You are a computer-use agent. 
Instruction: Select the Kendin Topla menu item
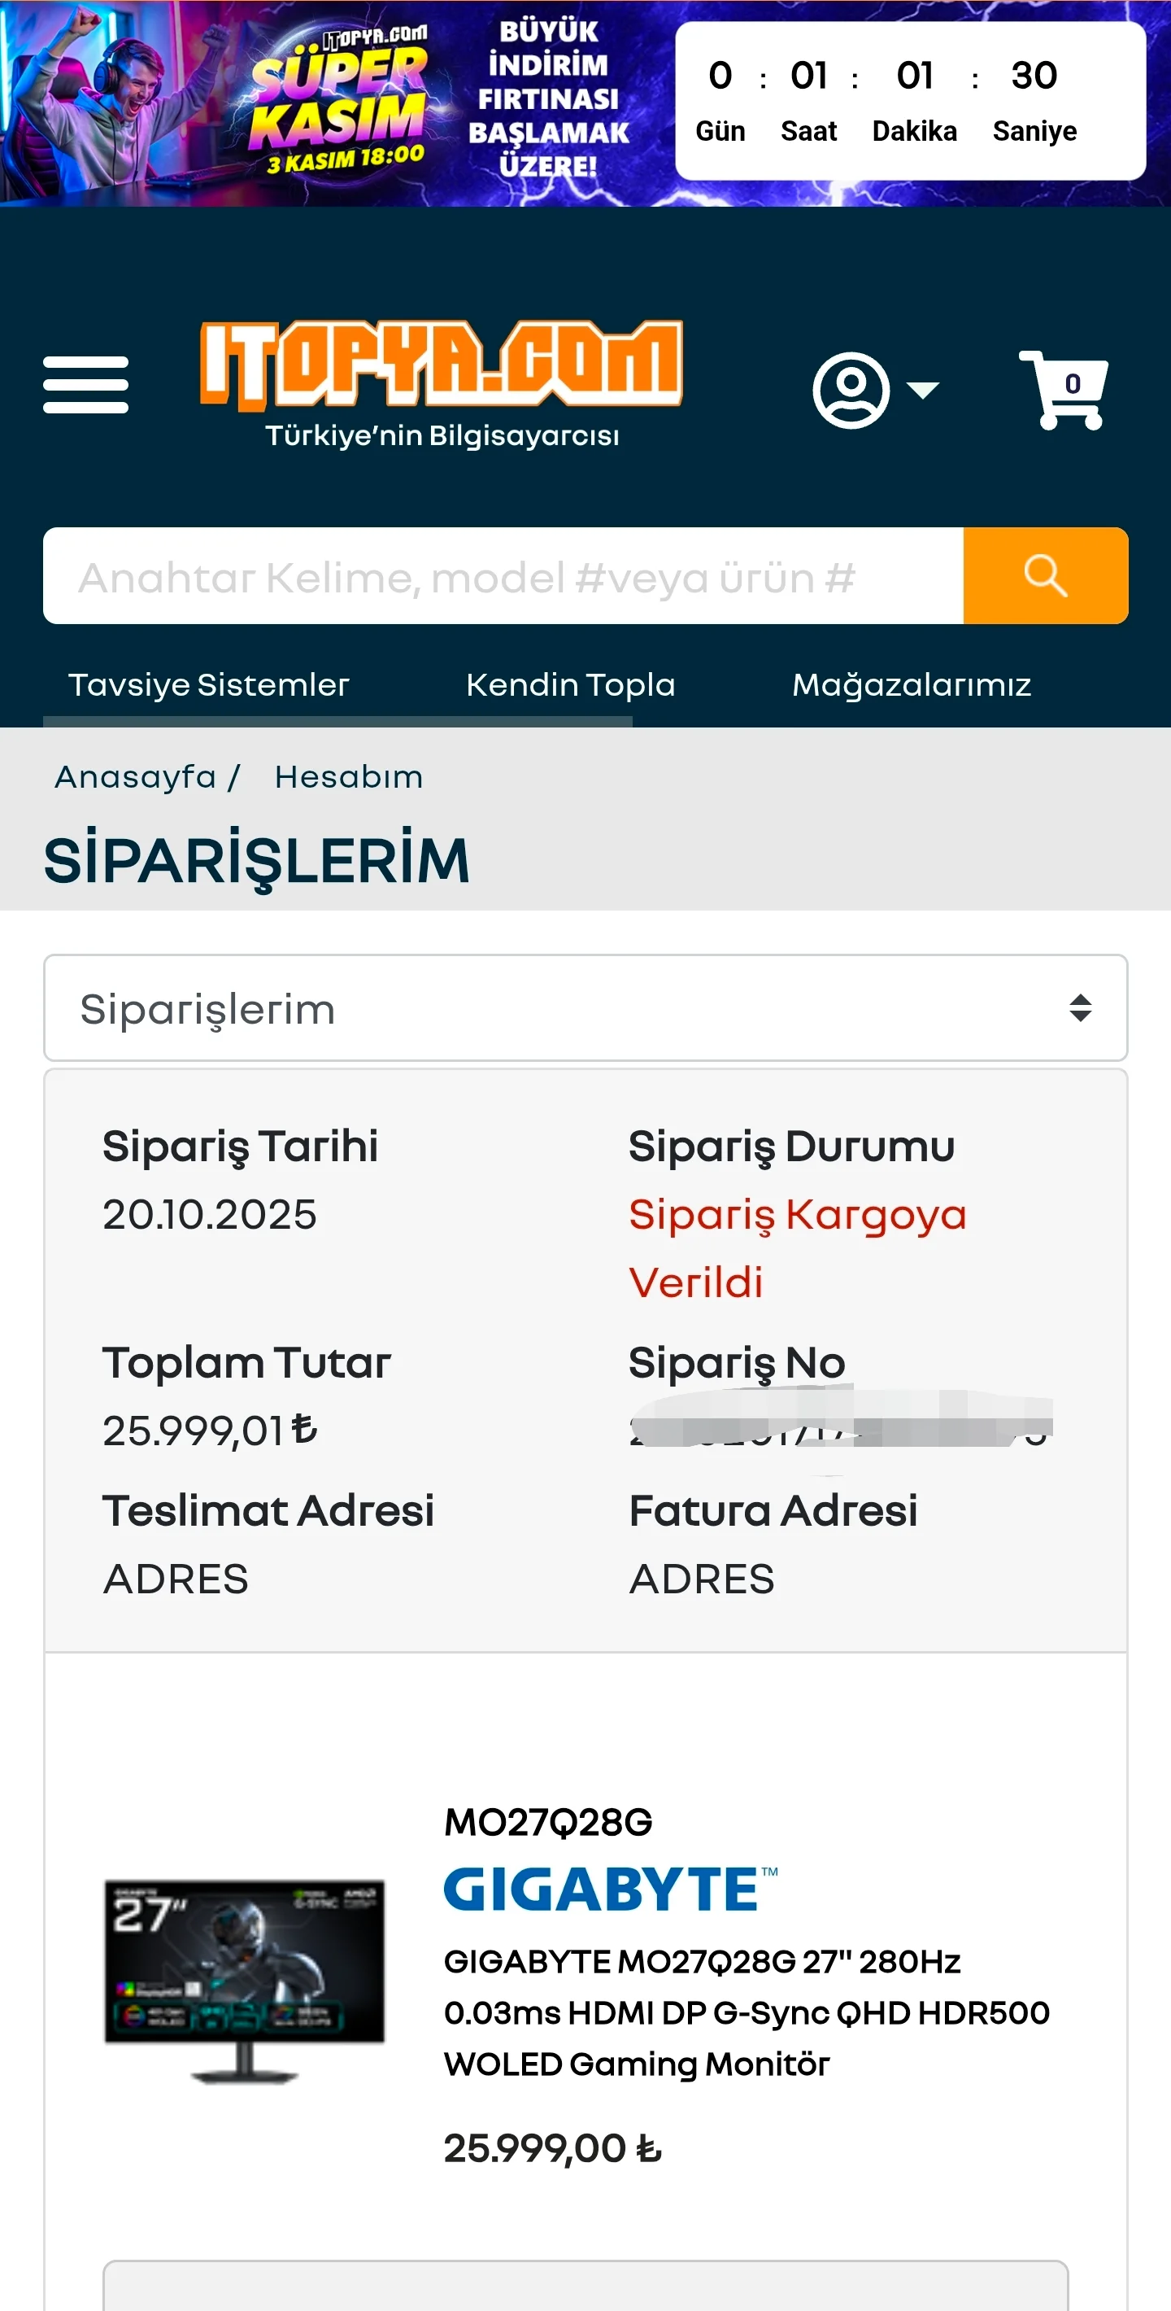tap(570, 685)
